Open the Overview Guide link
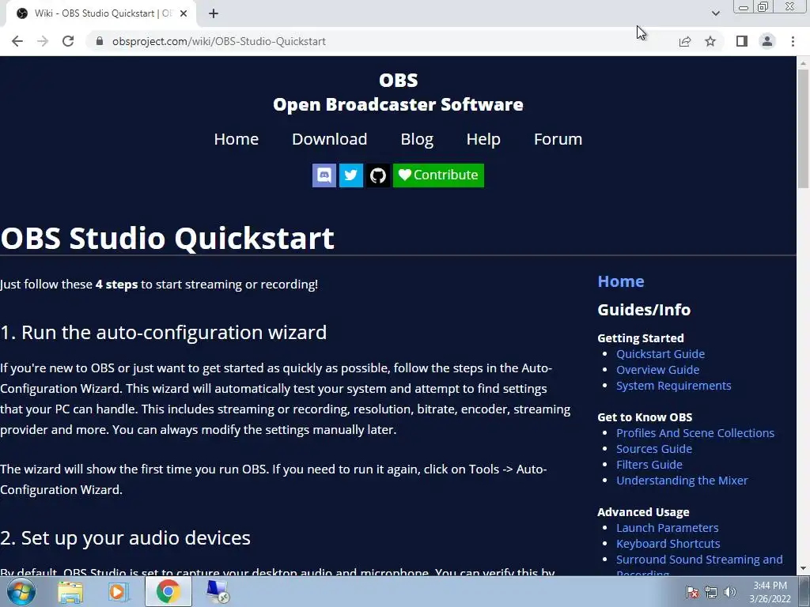 pyautogui.click(x=657, y=370)
